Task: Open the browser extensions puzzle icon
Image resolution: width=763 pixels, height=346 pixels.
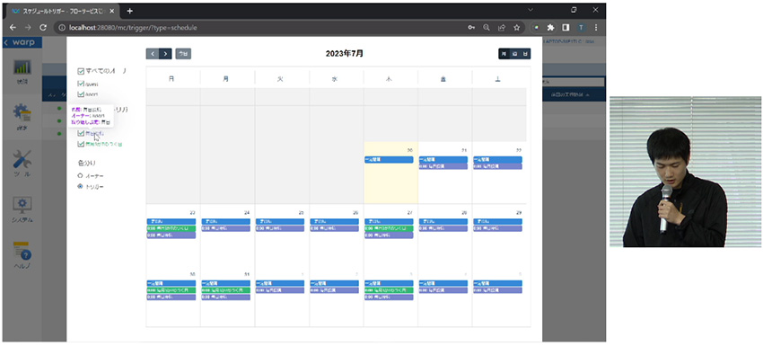Action: 550,28
